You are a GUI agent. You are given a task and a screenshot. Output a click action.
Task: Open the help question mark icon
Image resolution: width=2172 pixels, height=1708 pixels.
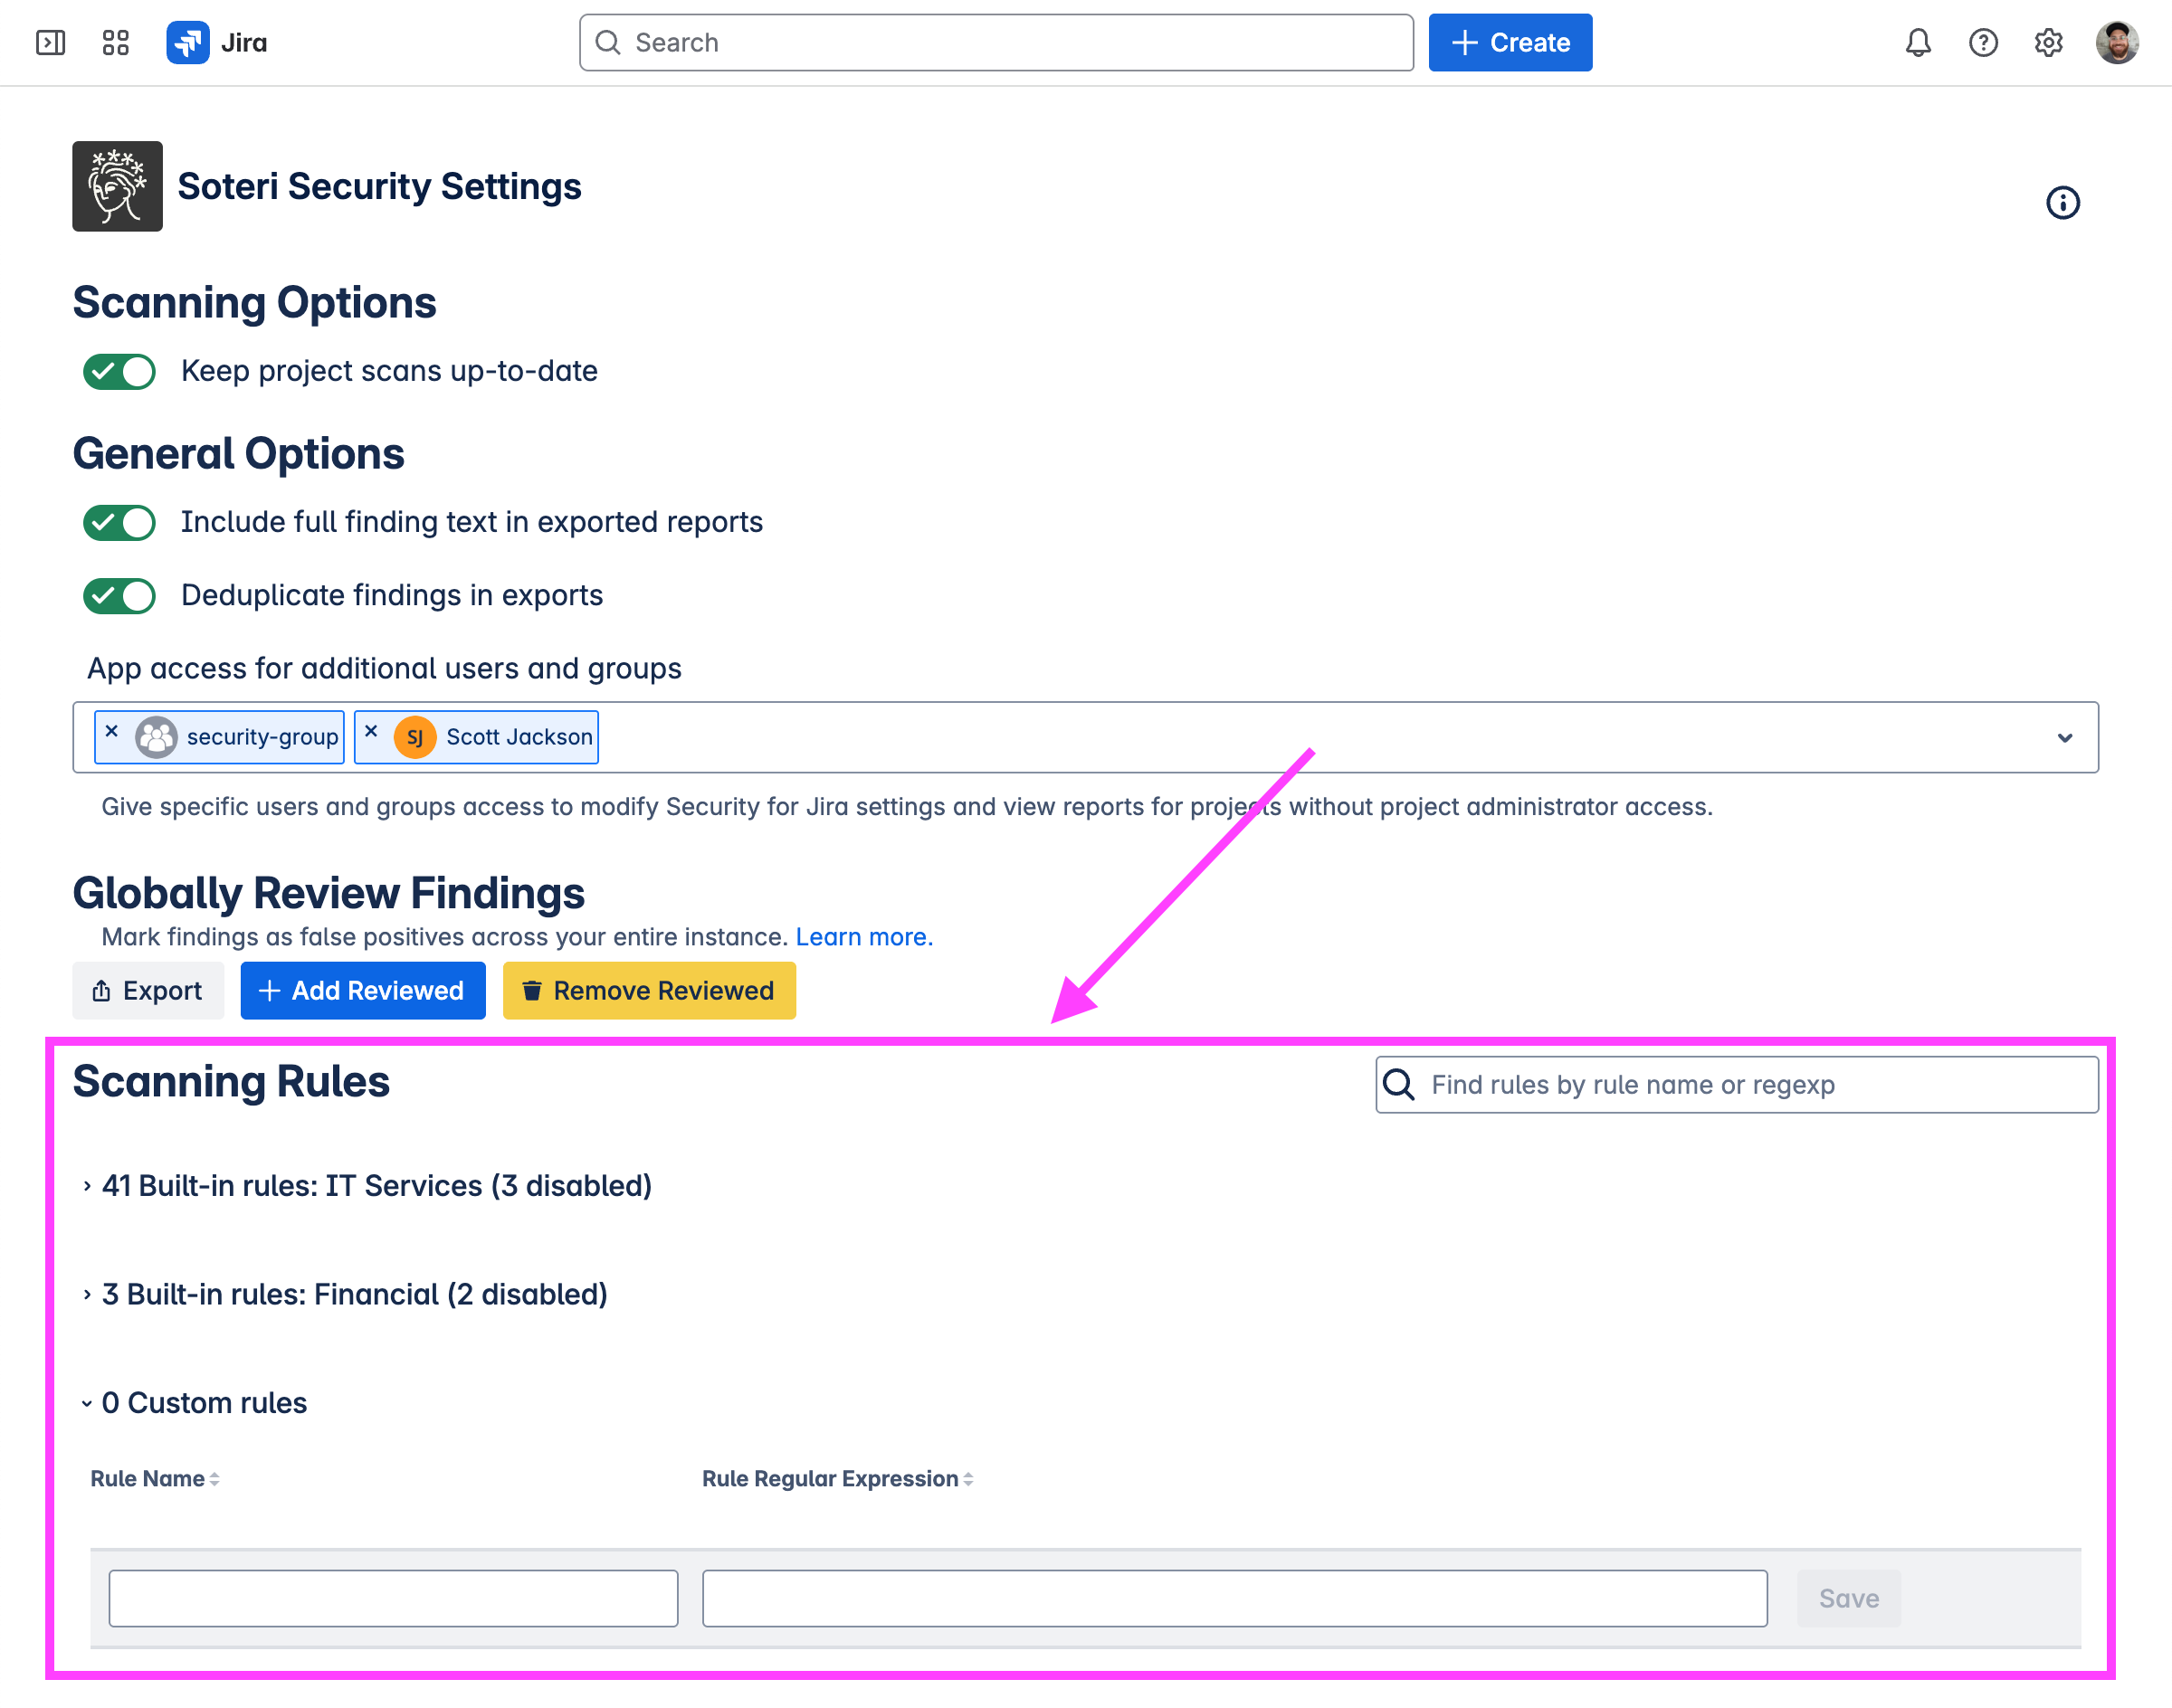(1982, 42)
